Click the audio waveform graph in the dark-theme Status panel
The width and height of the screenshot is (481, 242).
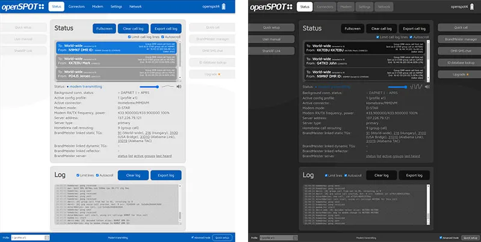tap(416, 87)
